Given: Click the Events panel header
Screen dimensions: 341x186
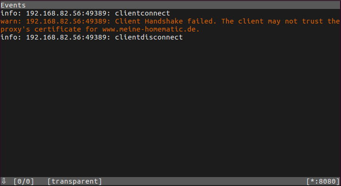Looking at the screenshot, I should click(171, 5).
